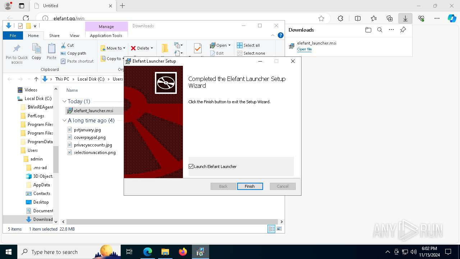Screen dimensions: 460x259
Task: Search downloads in Edge Downloads panel
Action: [x=379, y=30]
